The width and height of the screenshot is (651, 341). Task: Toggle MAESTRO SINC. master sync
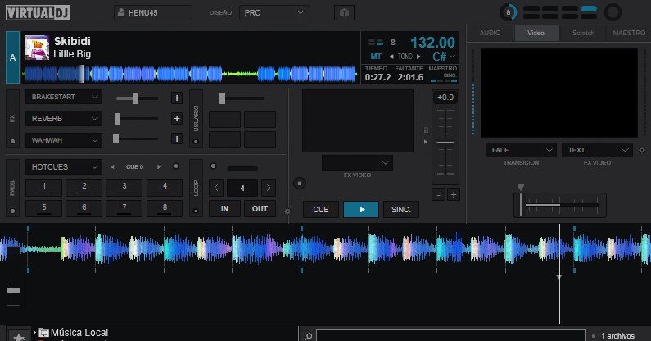442,73
